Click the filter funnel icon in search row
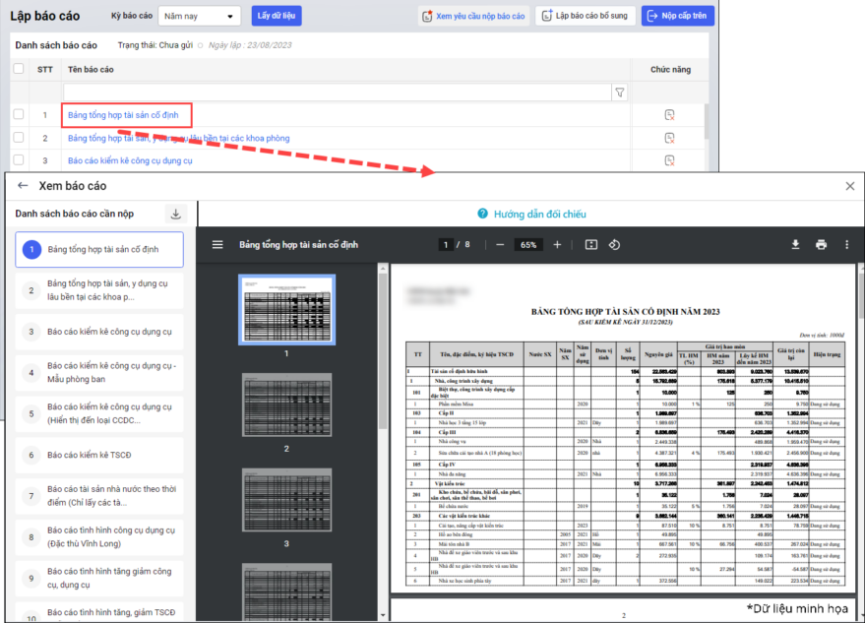Screen dimensions: 865x623 [x=620, y=93]
